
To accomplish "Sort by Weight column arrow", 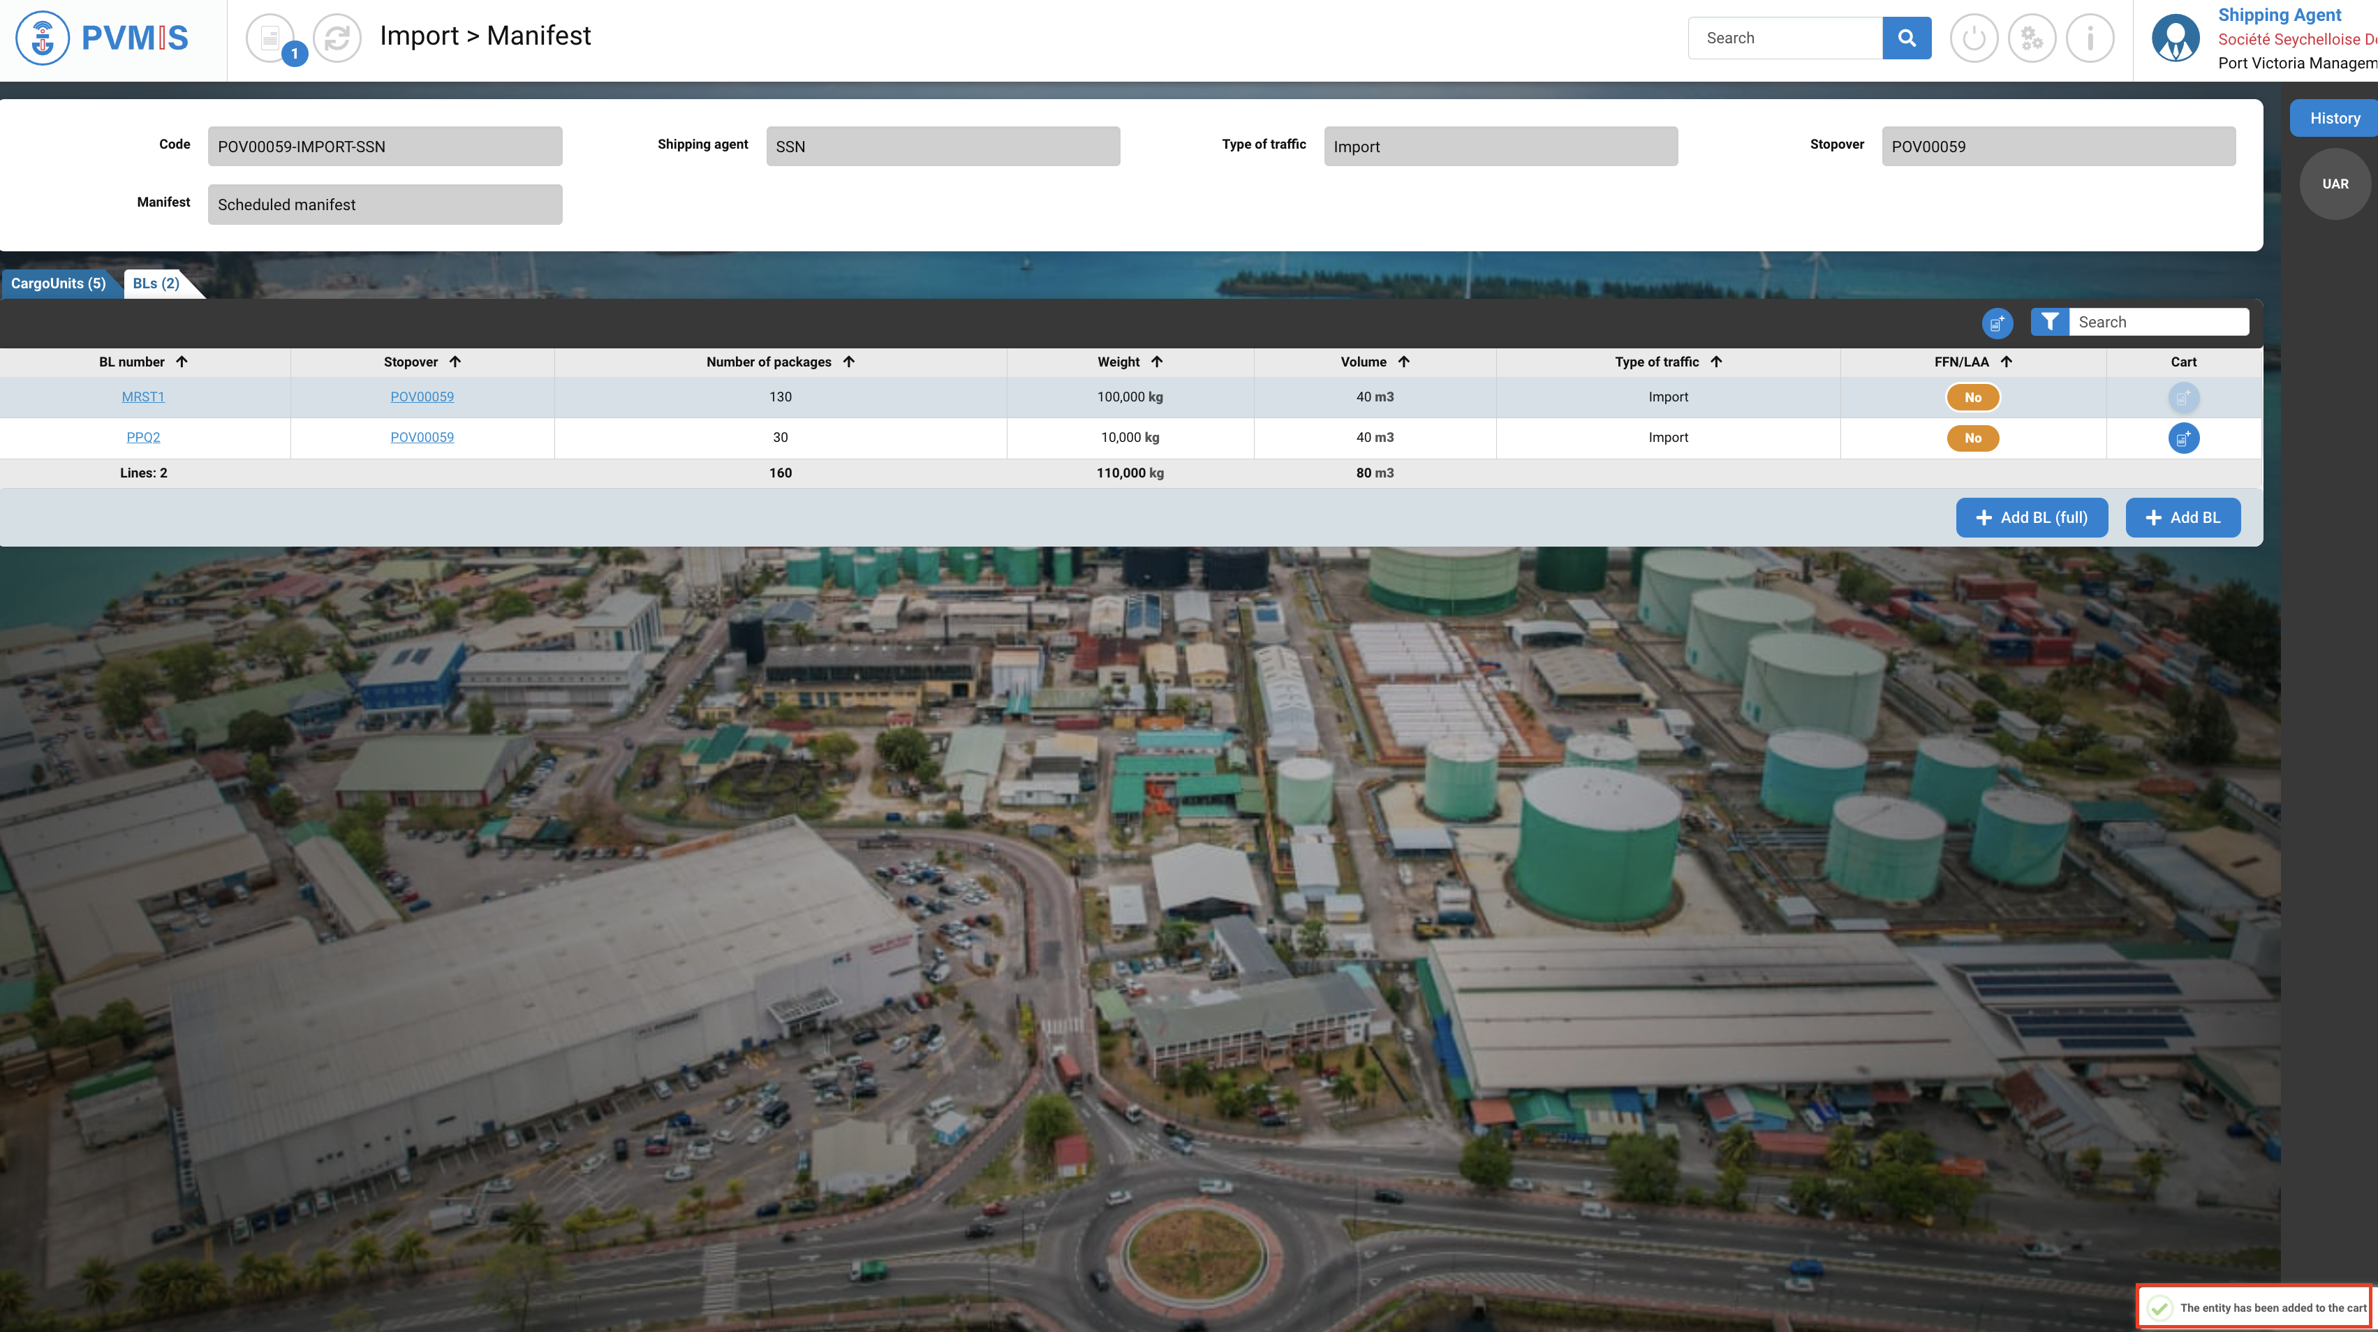I will 1157,362.
